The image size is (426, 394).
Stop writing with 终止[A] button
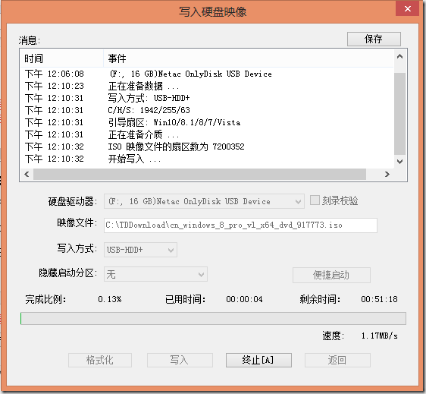[258, 360]
